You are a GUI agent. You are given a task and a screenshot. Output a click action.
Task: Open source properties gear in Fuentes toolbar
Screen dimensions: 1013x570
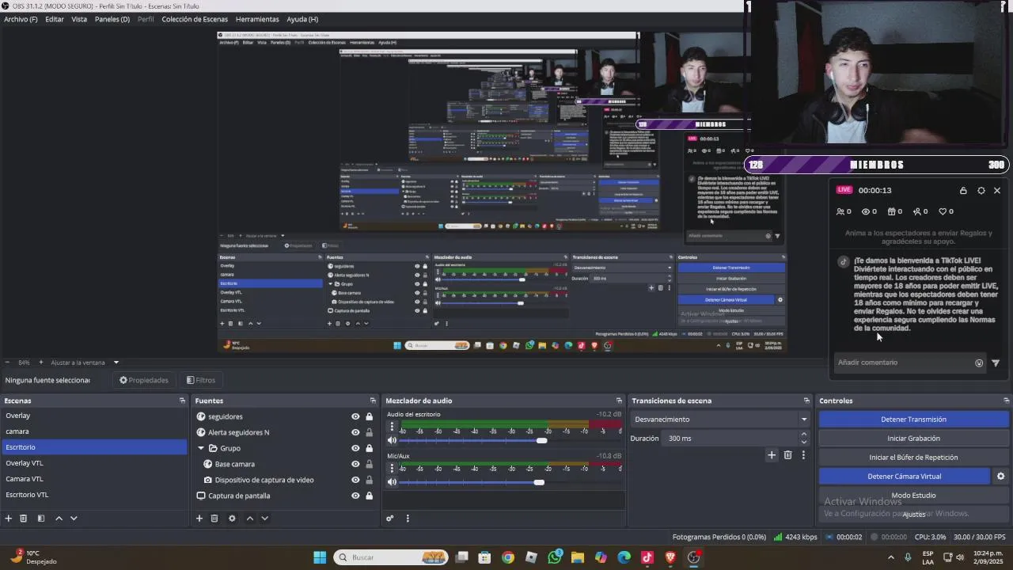232,519
